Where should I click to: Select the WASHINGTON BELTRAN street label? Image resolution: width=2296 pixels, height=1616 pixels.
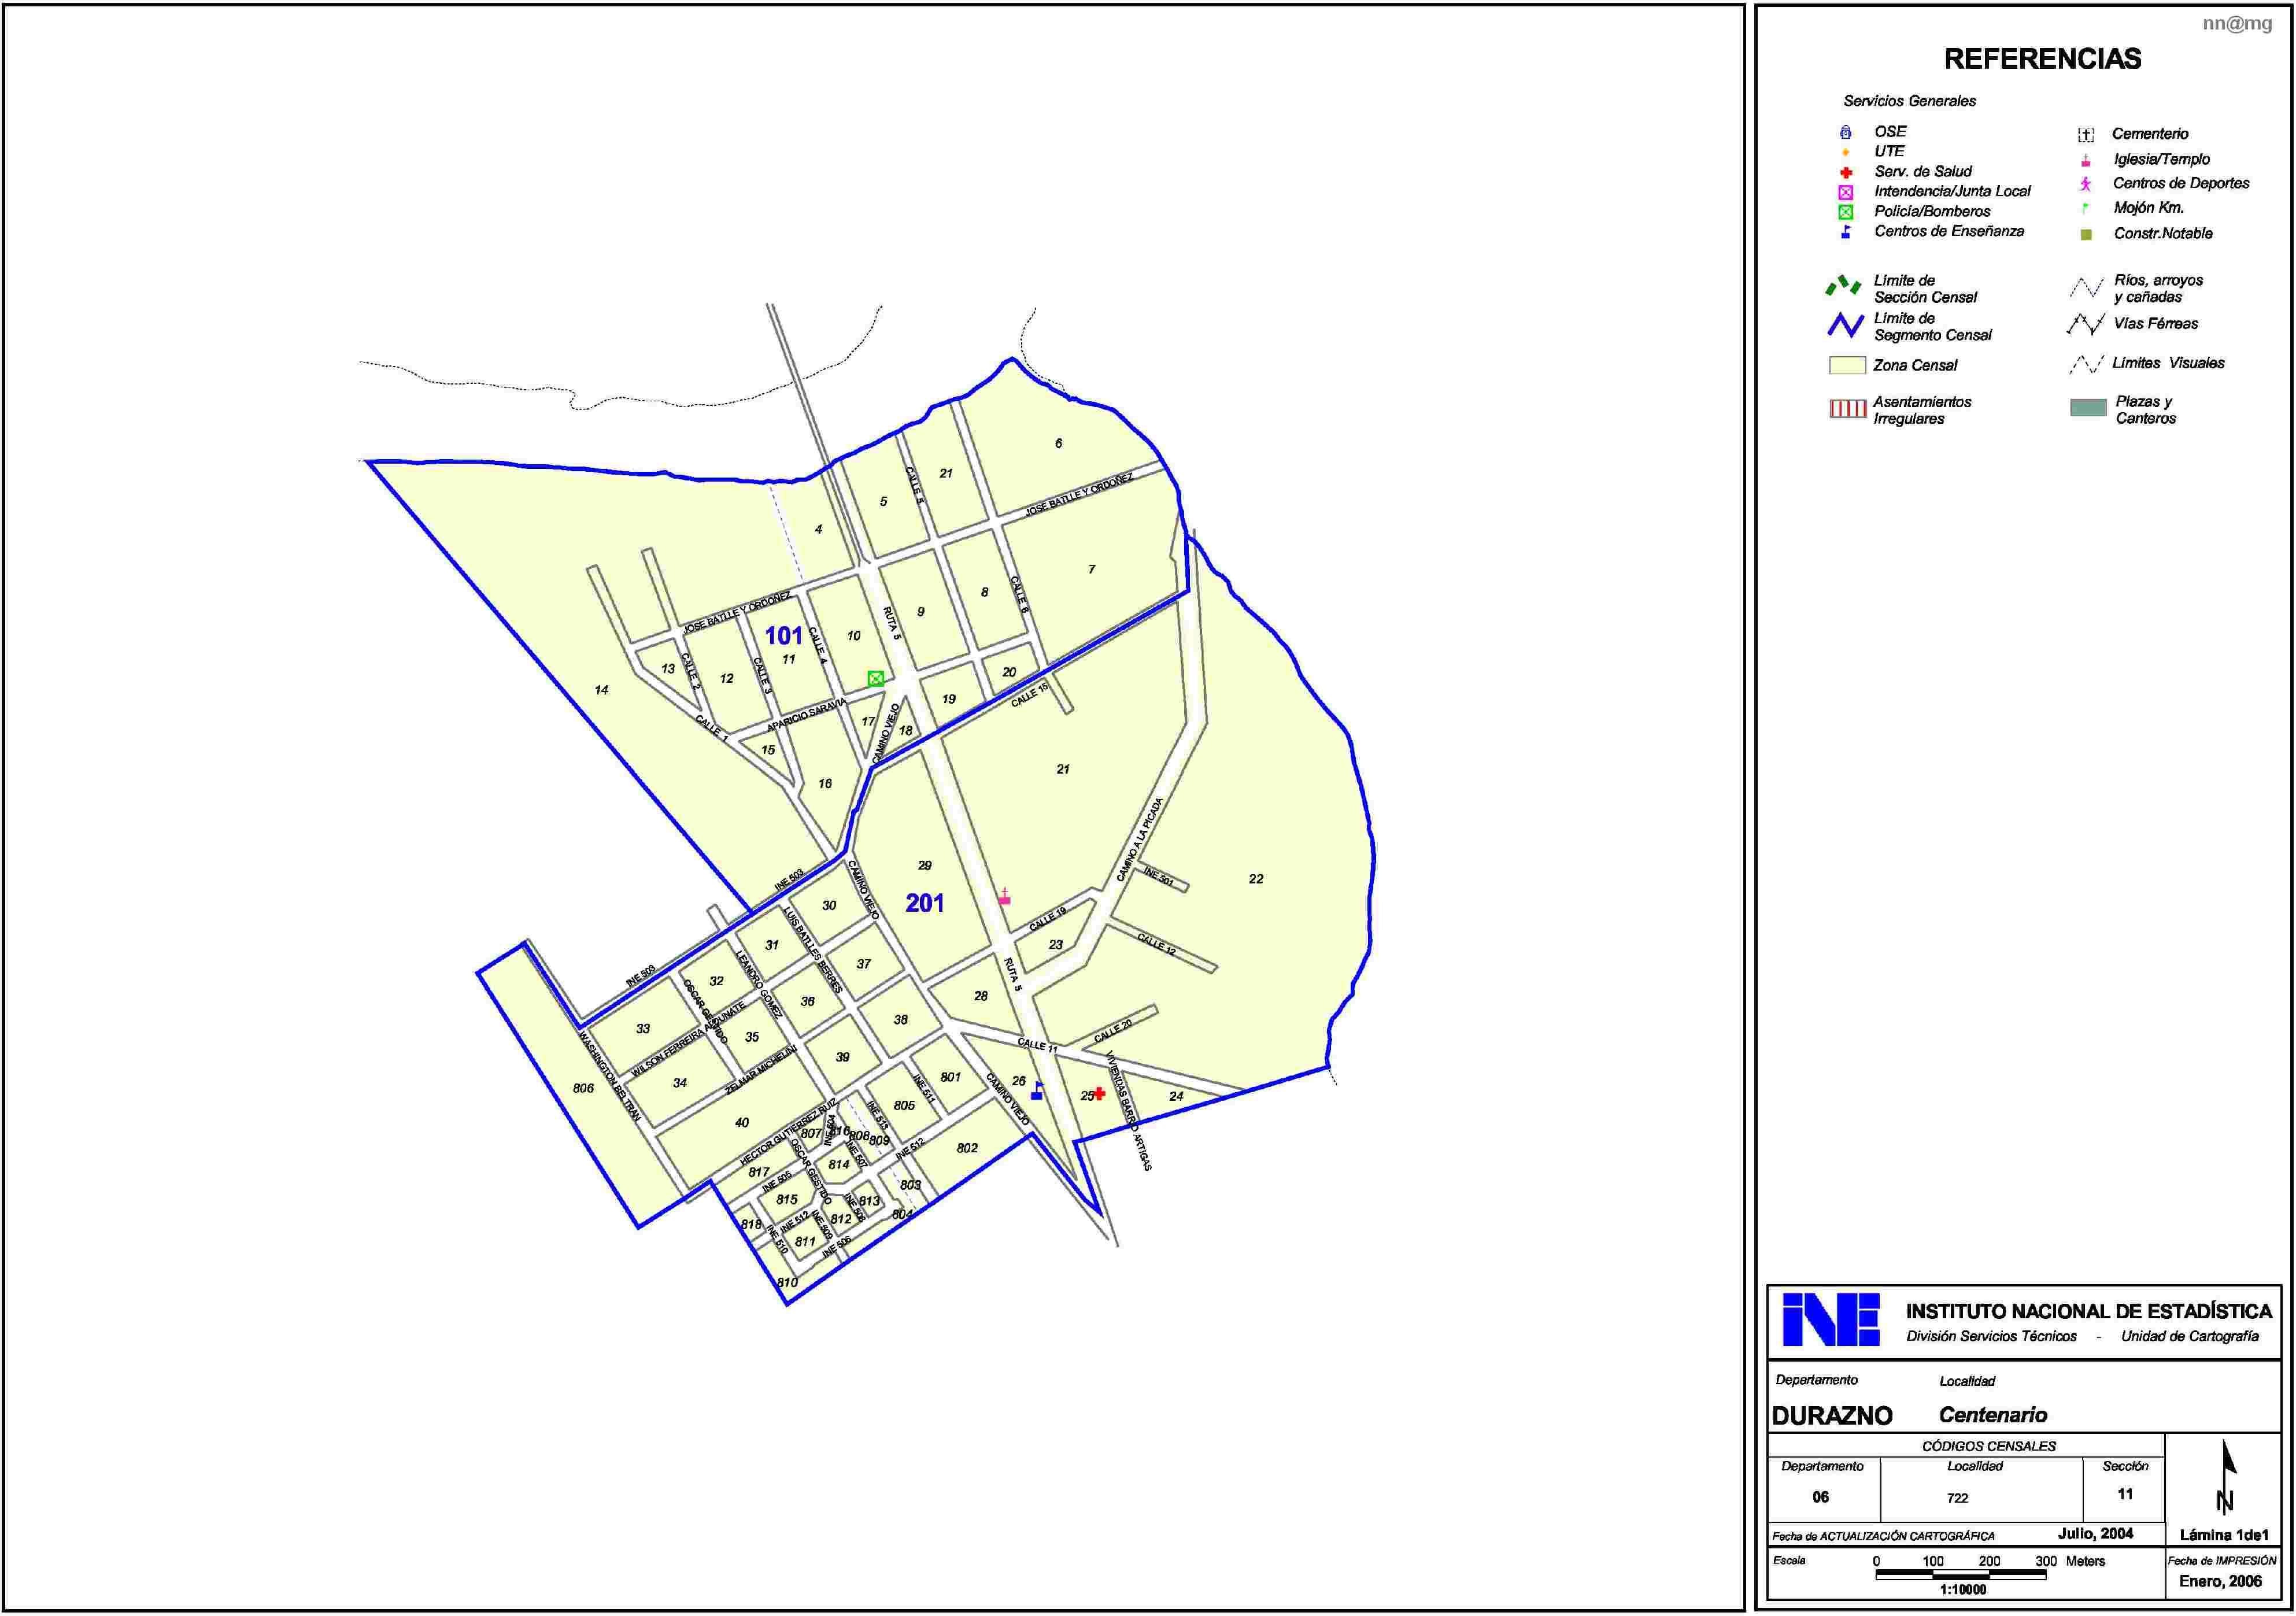coord(609,1076)
